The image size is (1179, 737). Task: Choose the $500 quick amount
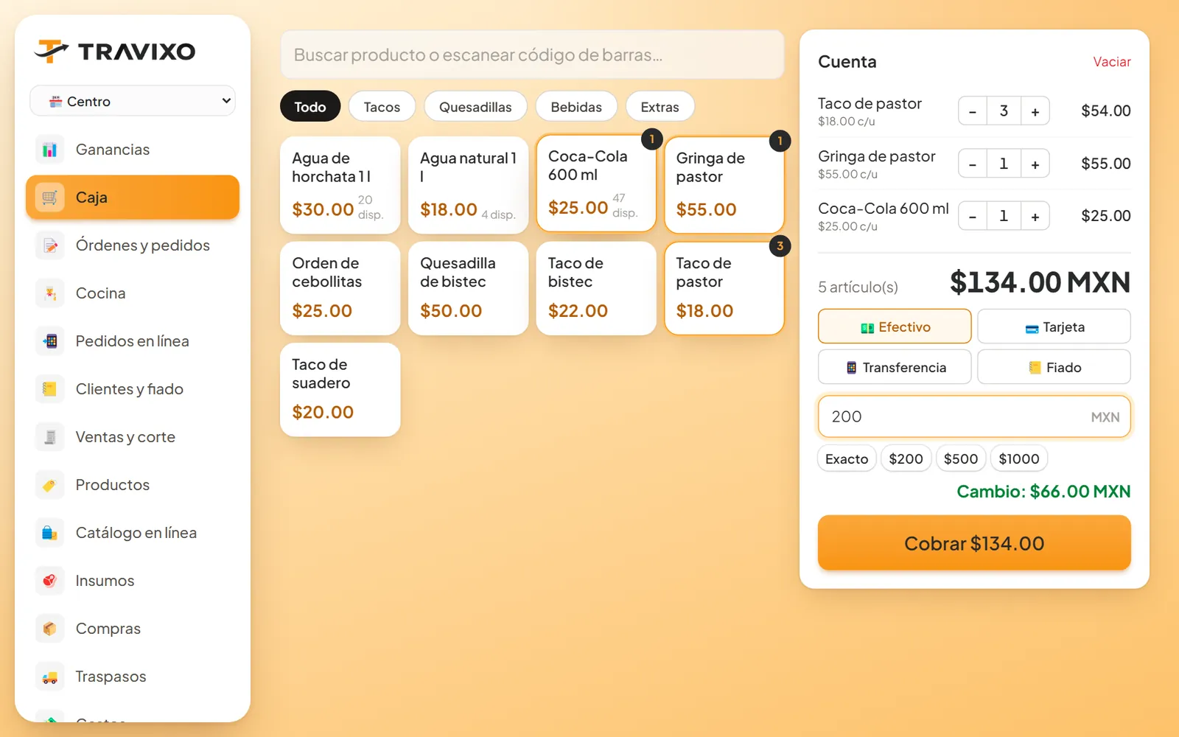click(x=961, y=458)
